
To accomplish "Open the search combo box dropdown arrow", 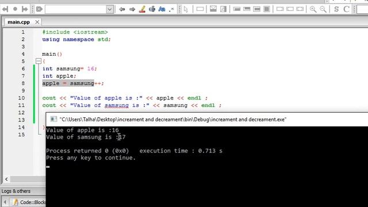I will 110,9.
